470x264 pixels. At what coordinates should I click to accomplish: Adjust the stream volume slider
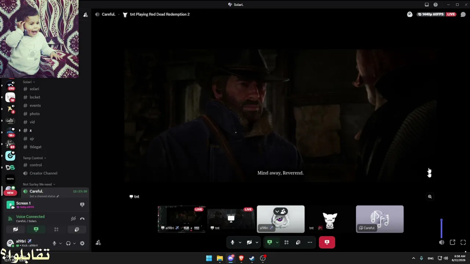tap(441, 228)
